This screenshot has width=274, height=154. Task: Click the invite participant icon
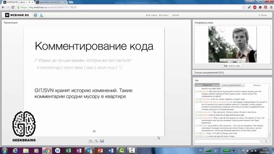tap(42, 15)
